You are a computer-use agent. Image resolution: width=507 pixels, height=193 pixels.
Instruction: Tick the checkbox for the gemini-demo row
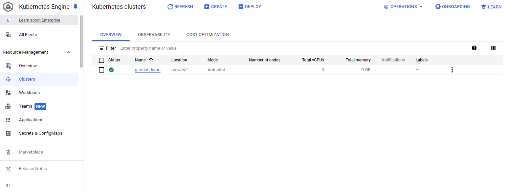(102, 70)
